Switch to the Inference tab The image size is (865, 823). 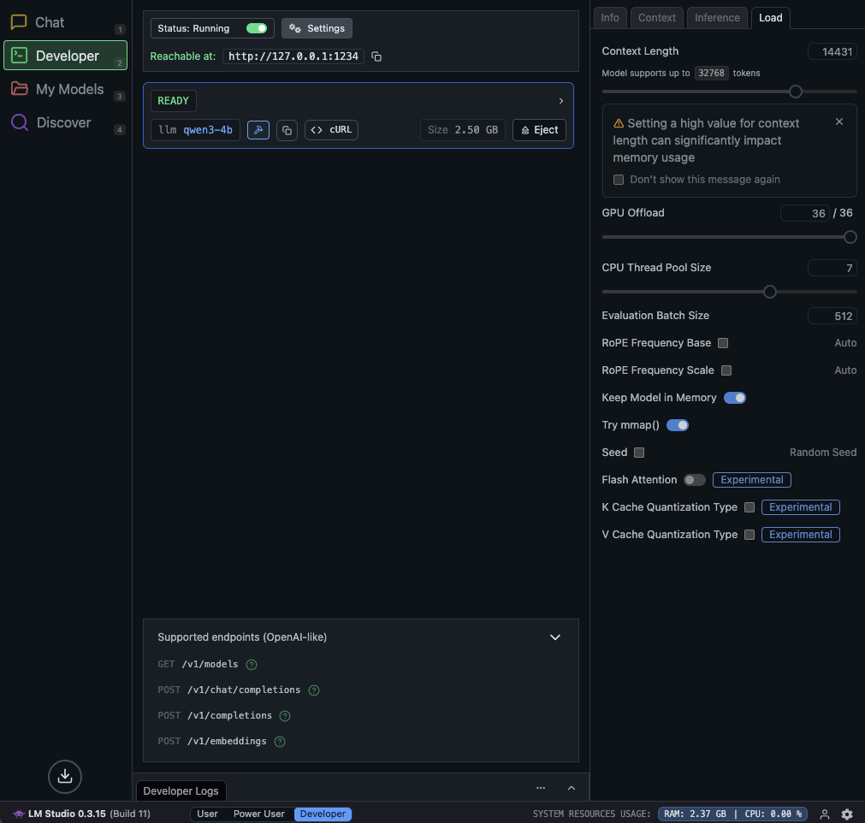717,18
